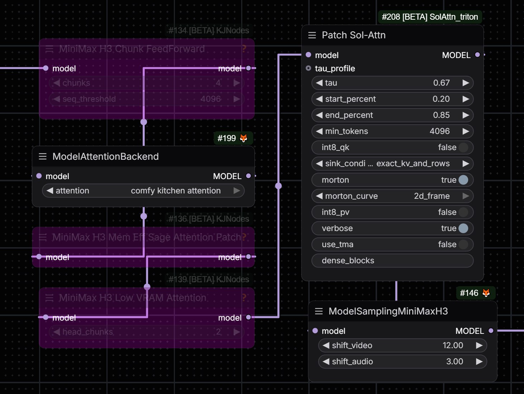The image size is (524, 394).
Task: Select previous attention option with the left arrow
Action: [x=50, y=191]
